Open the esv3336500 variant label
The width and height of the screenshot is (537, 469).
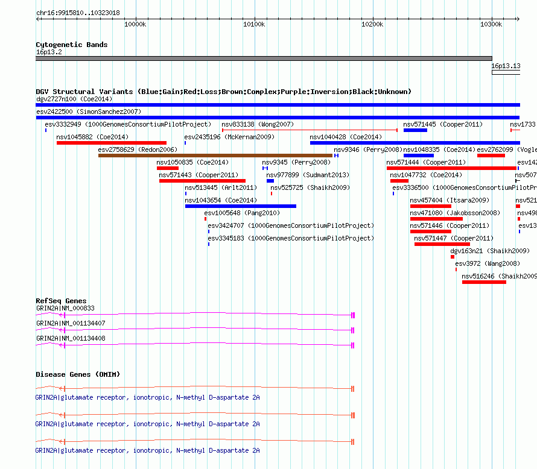click(465, 187)
